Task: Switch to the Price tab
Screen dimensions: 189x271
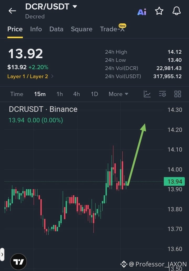Action: (x=15, y=29)
